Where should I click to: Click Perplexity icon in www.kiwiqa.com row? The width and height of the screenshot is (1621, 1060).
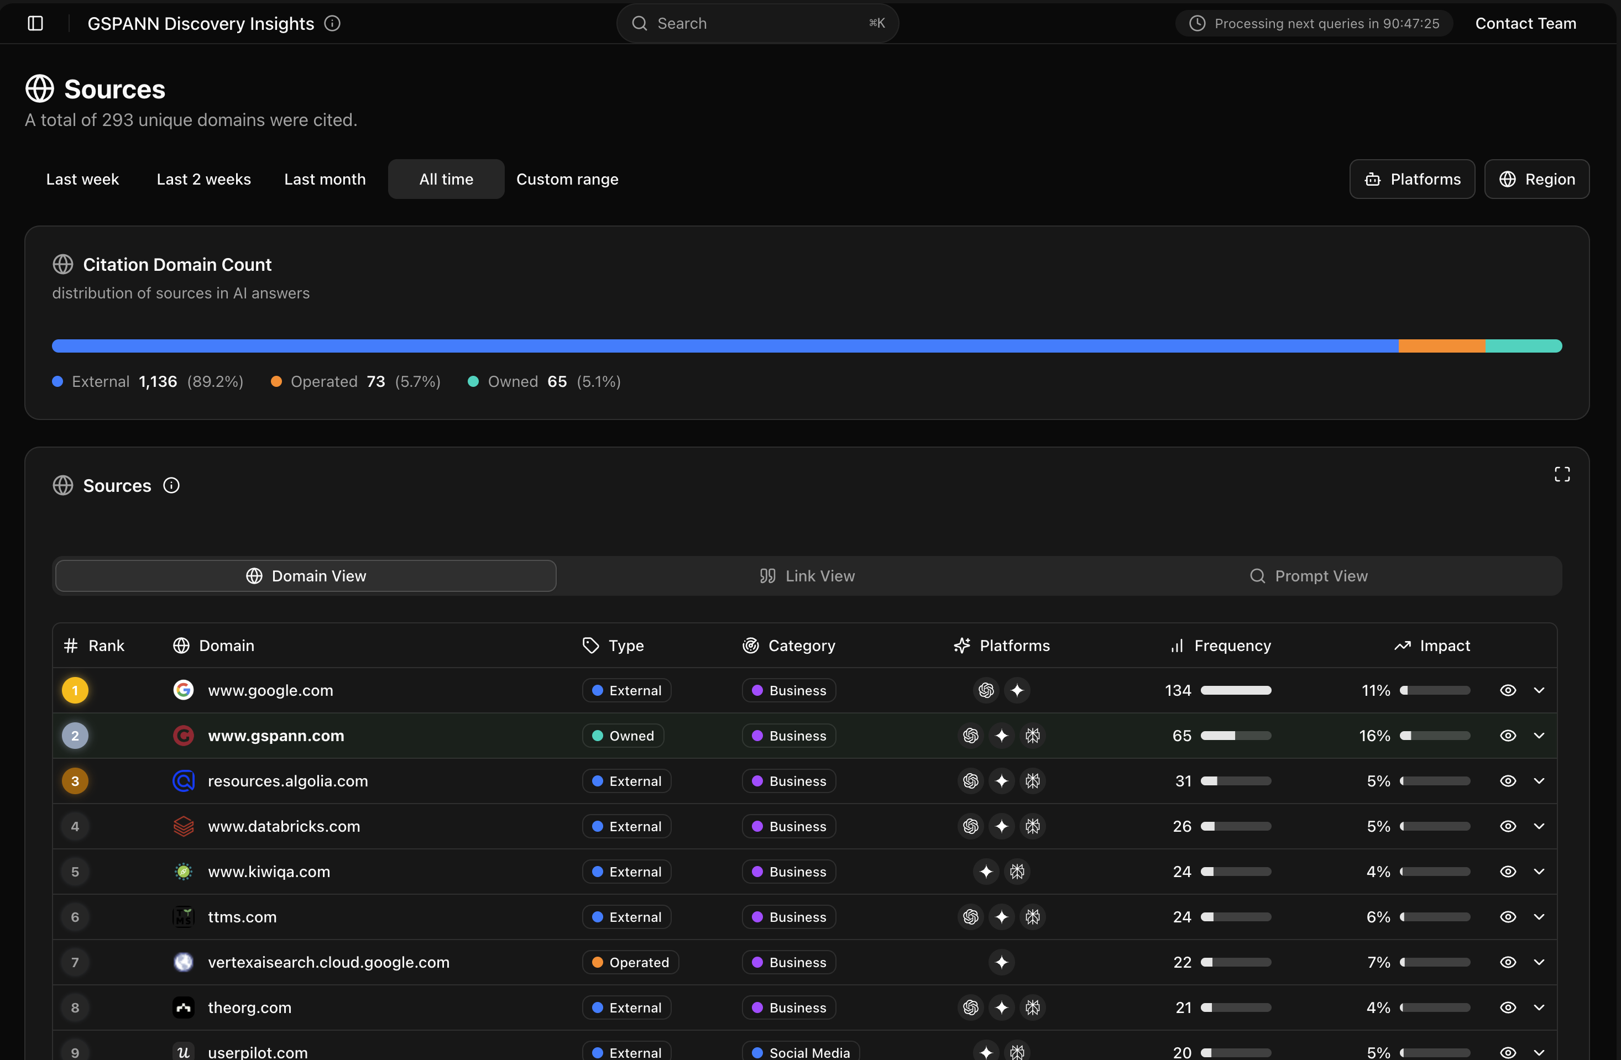pyautogui.click(x=1017, y=872)
